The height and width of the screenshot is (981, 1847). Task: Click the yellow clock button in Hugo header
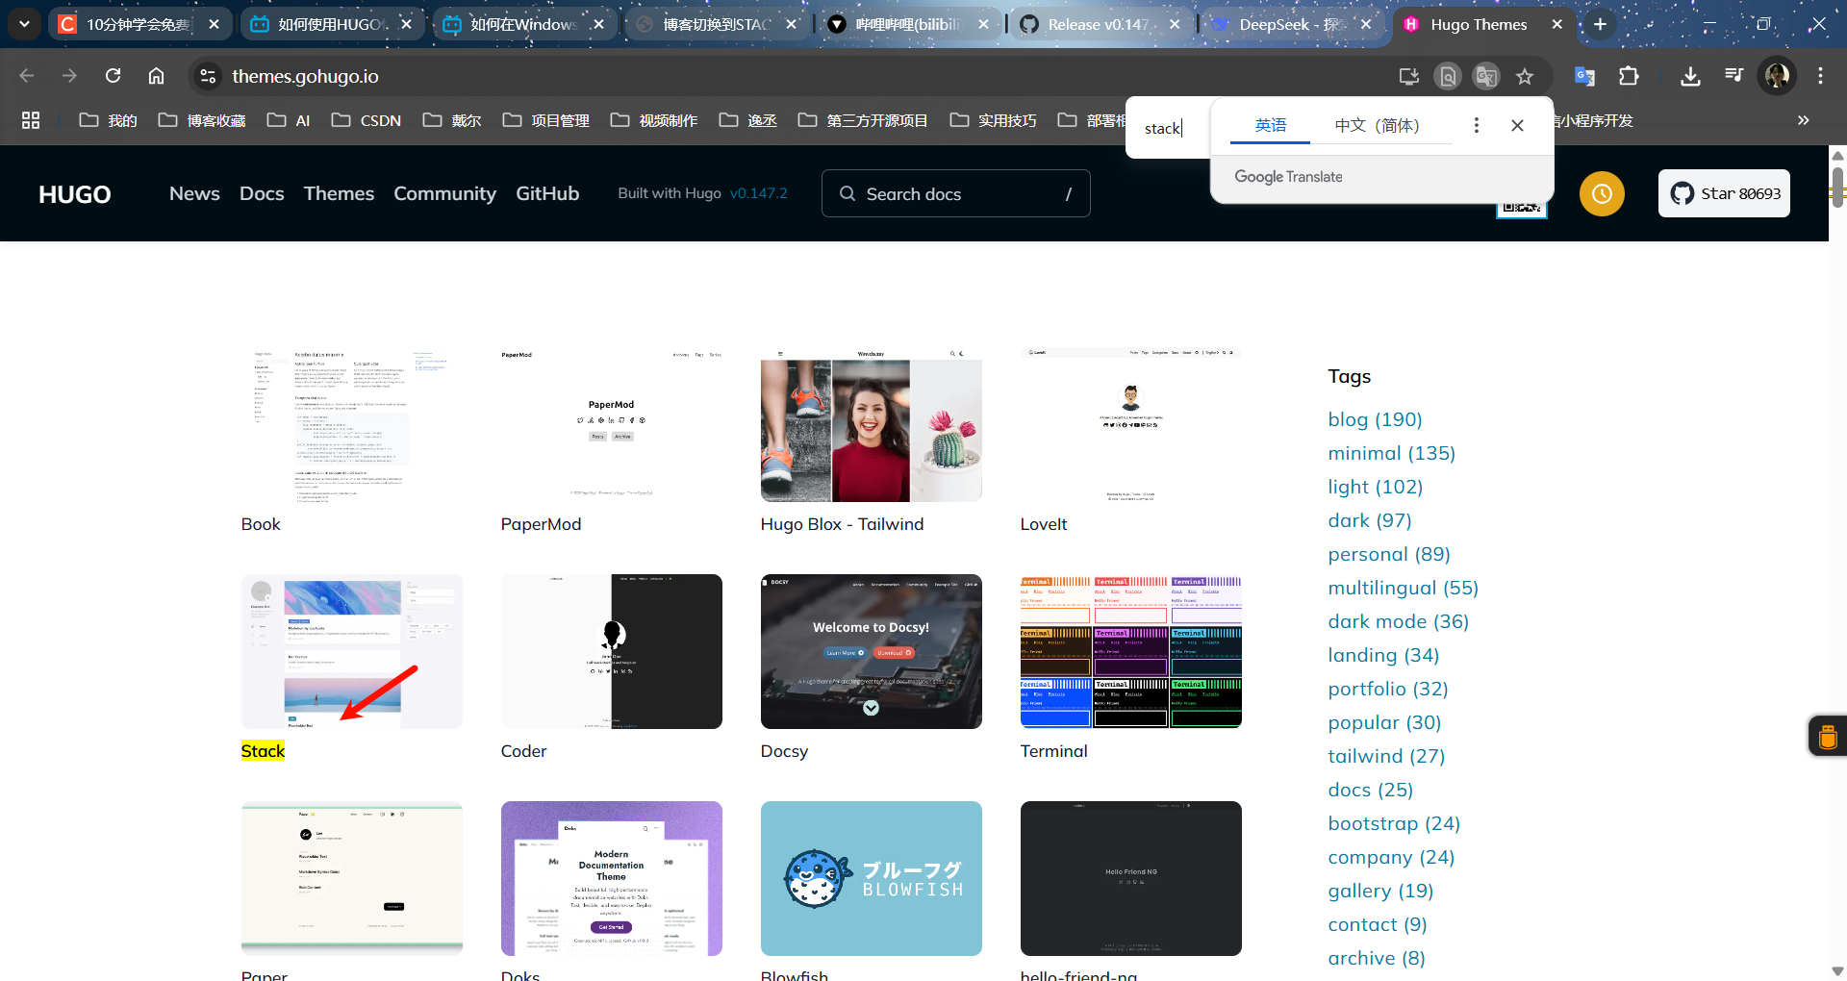point(1602,193)
